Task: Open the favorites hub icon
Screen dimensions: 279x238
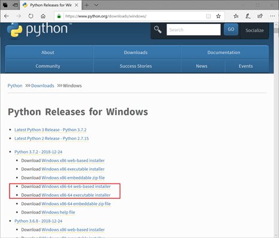Action: tap(236, 16)
